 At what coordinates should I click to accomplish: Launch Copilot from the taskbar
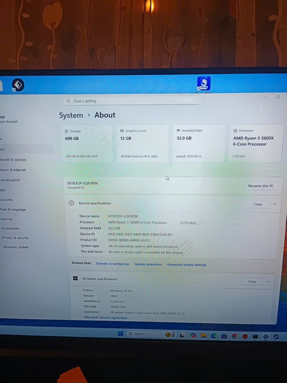[193, 335]
